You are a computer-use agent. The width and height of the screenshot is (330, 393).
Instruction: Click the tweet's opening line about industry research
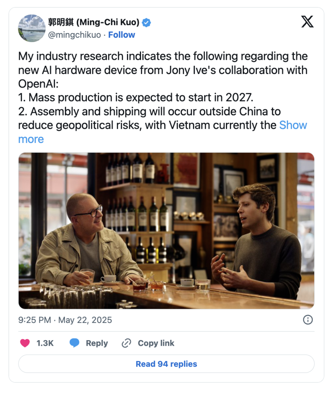163,56
